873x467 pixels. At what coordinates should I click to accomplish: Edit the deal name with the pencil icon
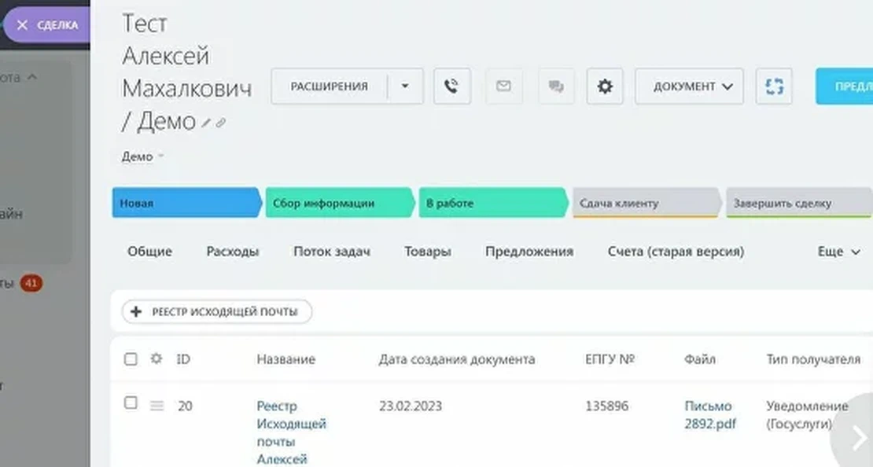coord(206,123)
